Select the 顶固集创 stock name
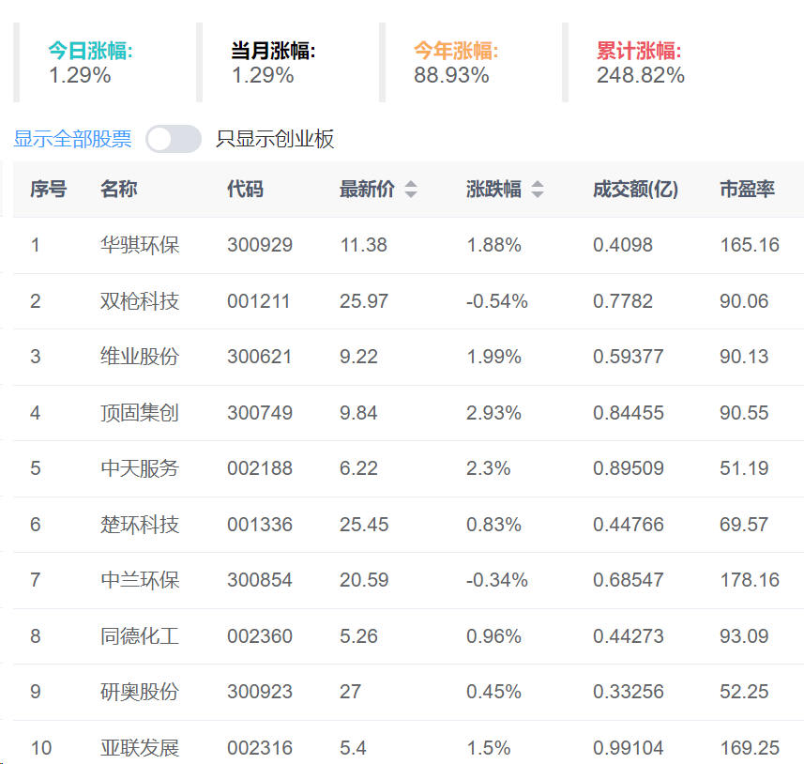The width and height of the screenshot is (804, 764). pyautogui.click(x=140, y=413)
